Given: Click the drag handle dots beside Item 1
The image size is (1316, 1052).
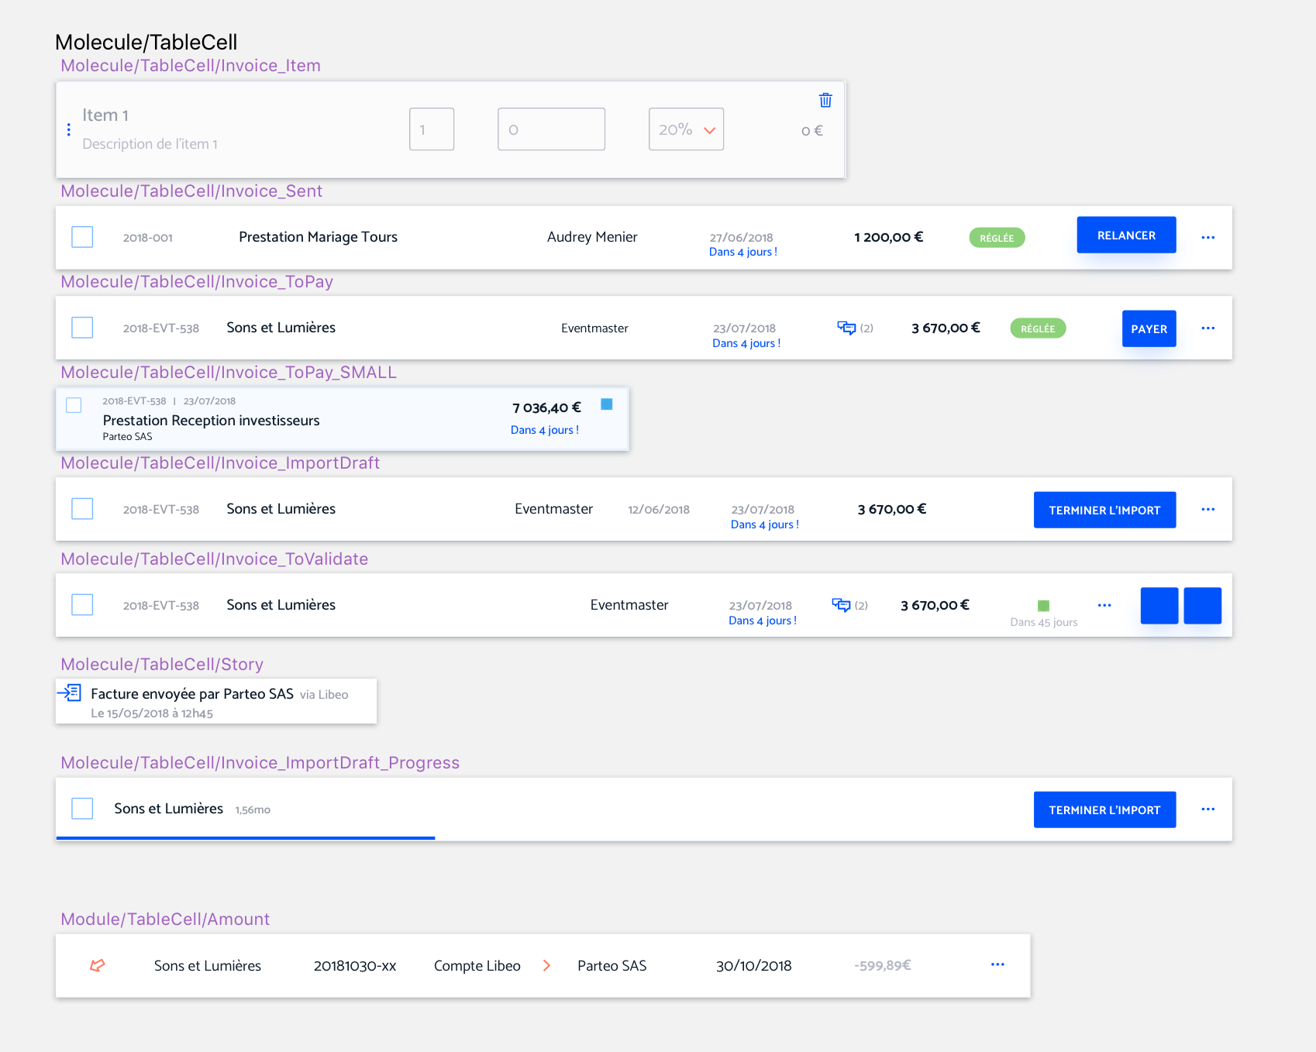Looking at the screenshot, I should (69, 129).
